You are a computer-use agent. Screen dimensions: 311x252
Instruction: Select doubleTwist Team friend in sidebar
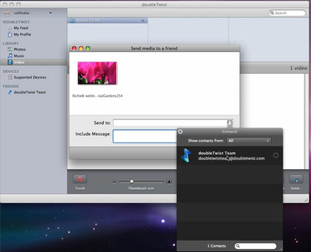30,92
